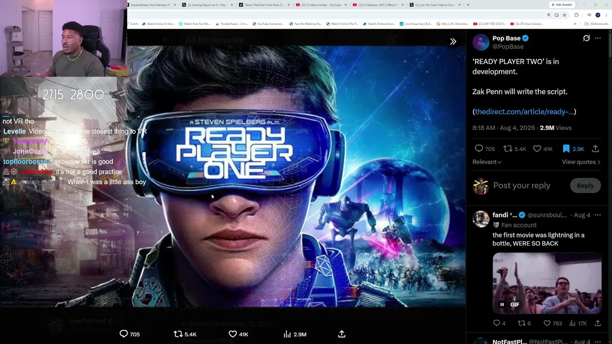
Task: Like Pop Base's tweet in the sidebar
Action: point(537,149)
